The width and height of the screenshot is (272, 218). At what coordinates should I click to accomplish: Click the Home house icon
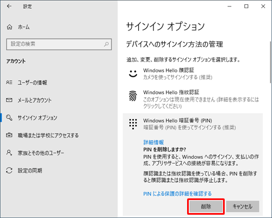[9, 27]
